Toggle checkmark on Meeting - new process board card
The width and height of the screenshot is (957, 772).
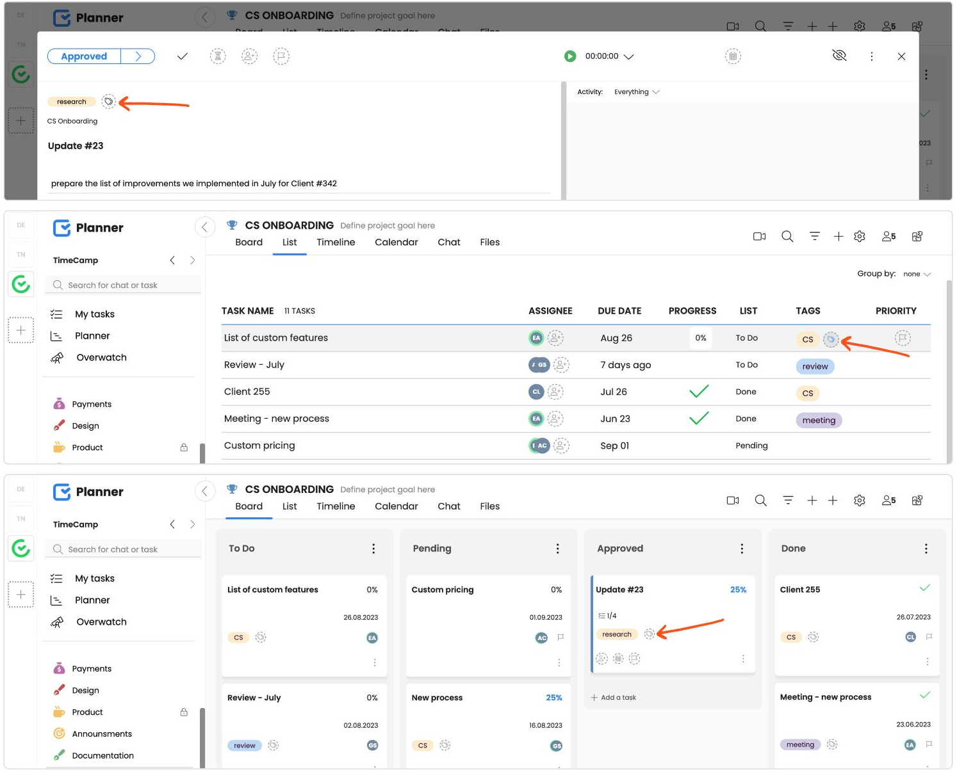click(x=925, y=695)
